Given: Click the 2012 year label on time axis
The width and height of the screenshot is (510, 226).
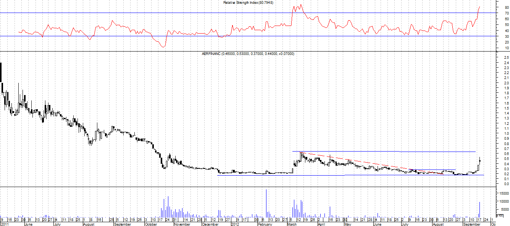Looking at the screenshot, I should [x=236, y=224].
